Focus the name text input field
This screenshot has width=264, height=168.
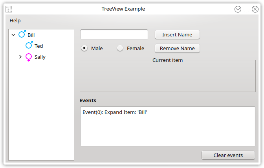pos(114,34)
